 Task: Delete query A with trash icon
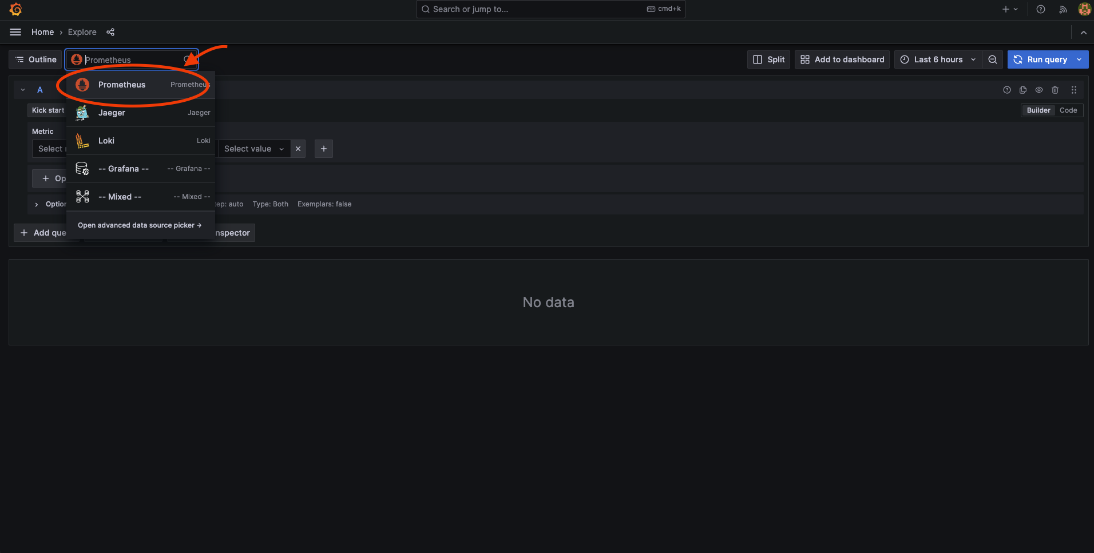[1055, 90]
